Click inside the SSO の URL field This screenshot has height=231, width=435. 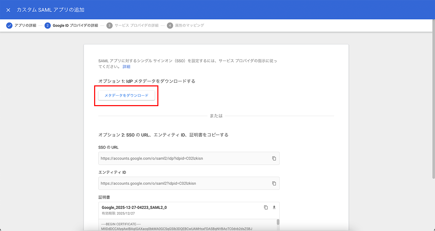point(184,158)
